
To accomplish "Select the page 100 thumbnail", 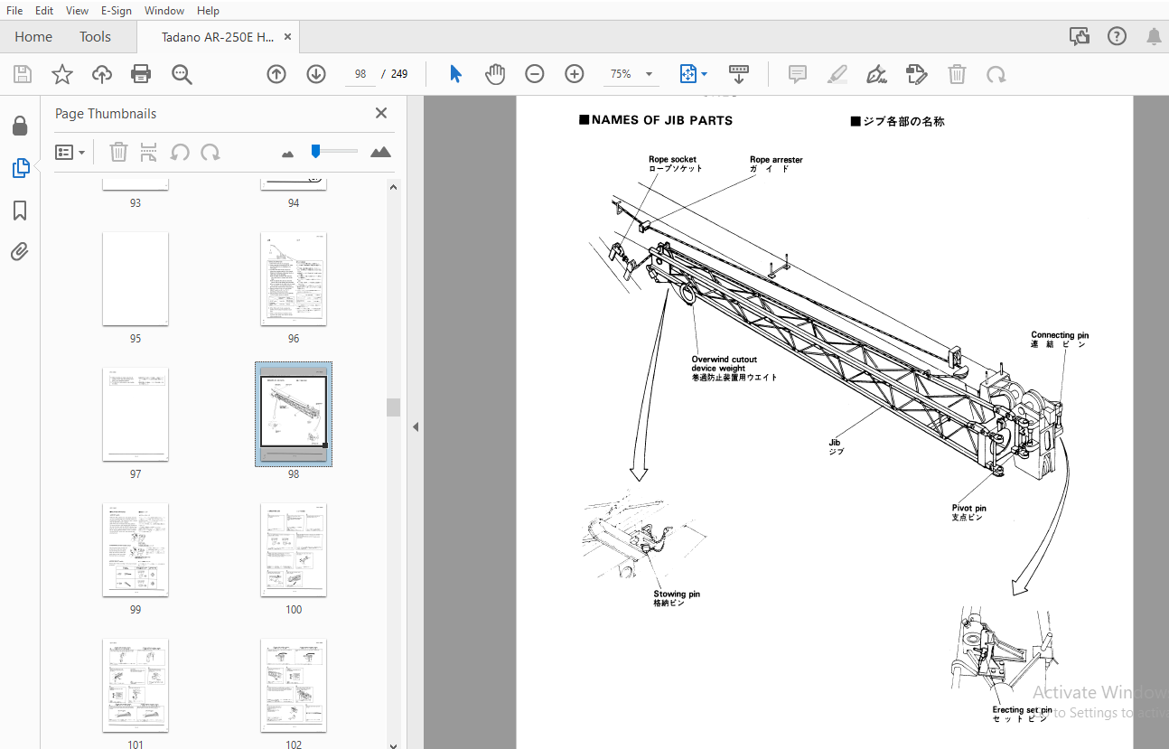I will [x=294, y=550].
